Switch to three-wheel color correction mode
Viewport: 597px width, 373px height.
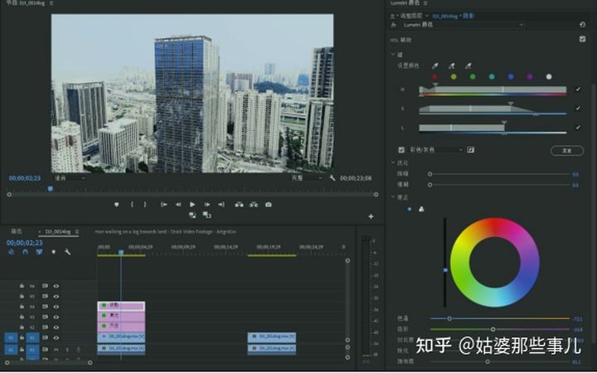click(420, 209)
